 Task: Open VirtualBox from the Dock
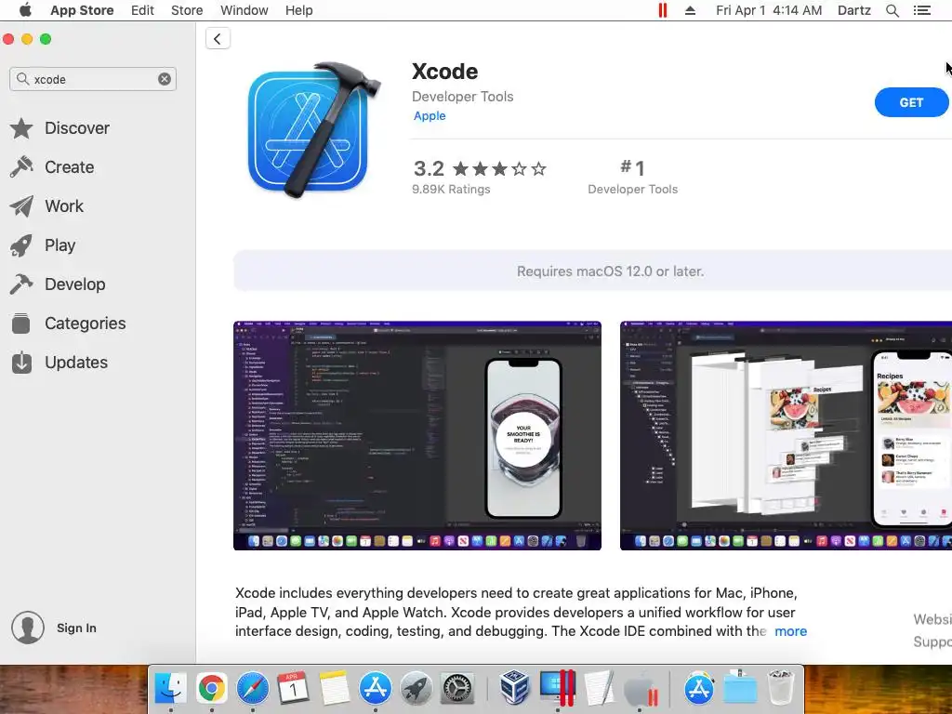pyautogui.click(x=515, y=688)
